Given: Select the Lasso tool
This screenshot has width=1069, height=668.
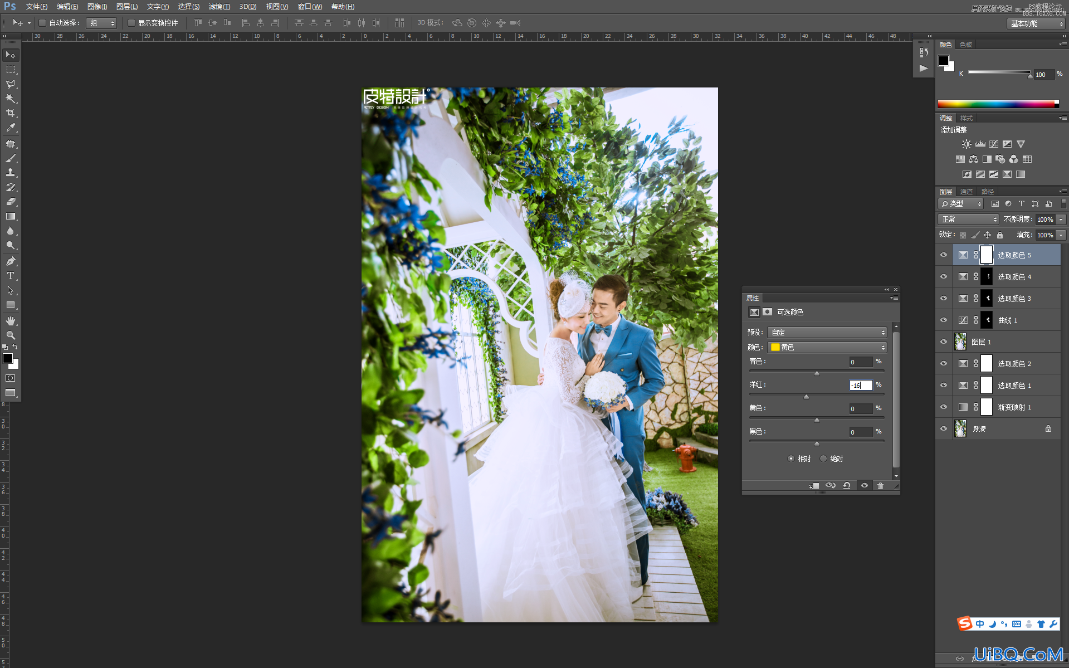Looking at the screenshot, I should [x=11, y=84].
